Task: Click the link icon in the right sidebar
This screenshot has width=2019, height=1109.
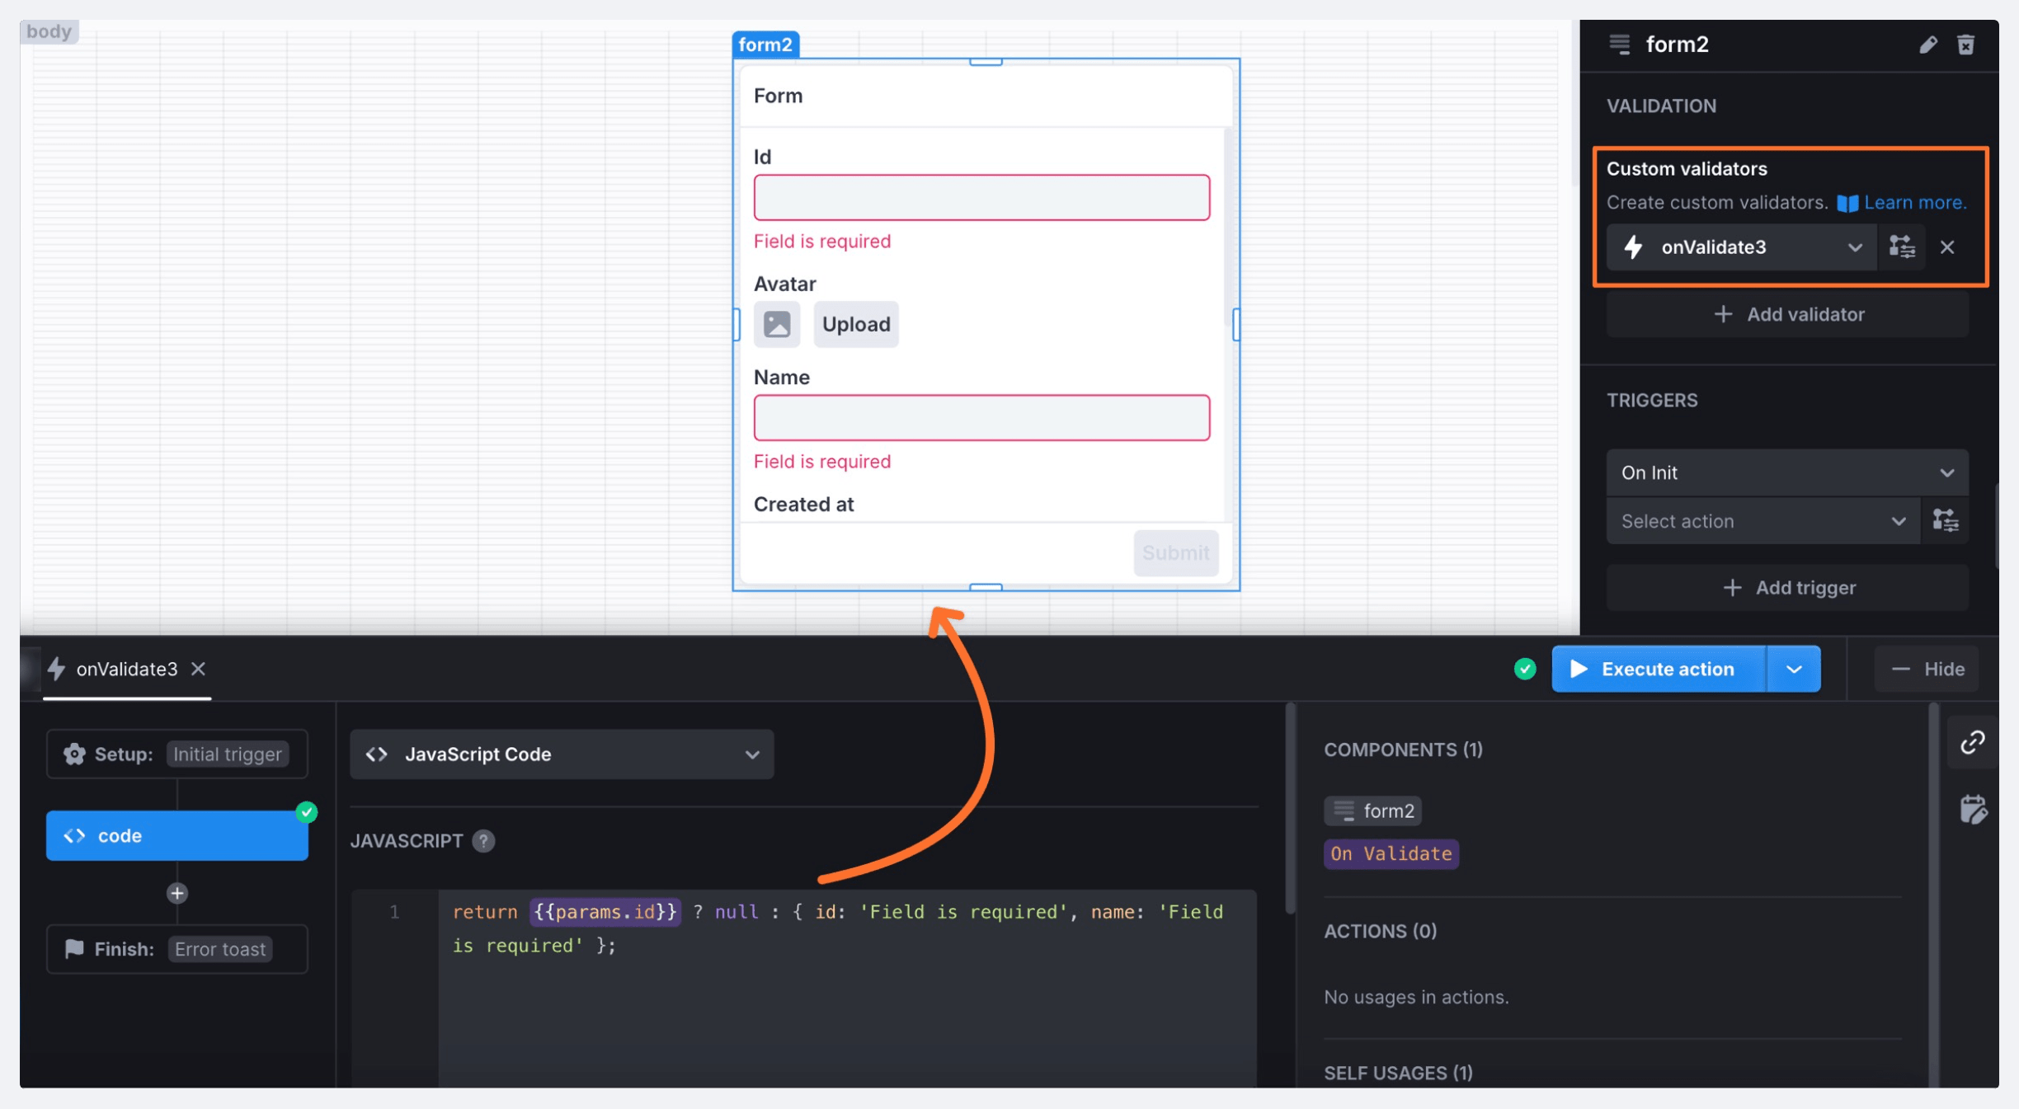Action: pos(1972,742)
